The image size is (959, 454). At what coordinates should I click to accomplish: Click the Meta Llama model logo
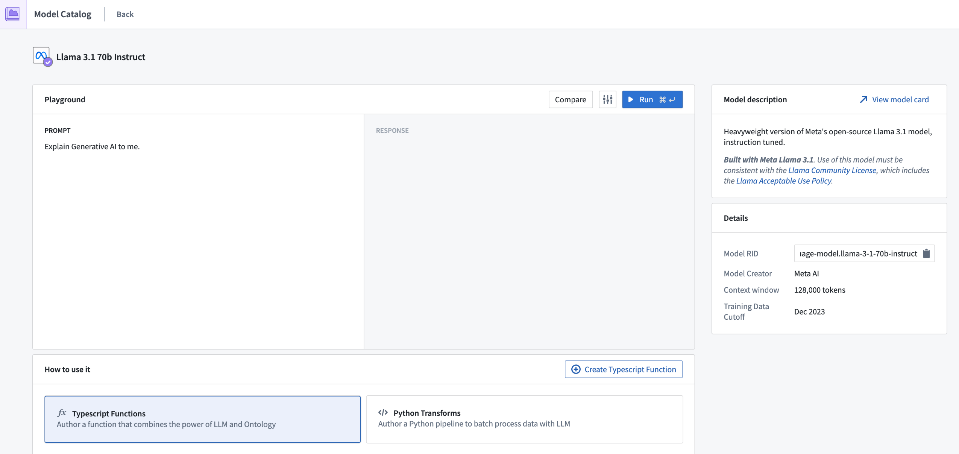pyautogui.click(x=42, y=56)
